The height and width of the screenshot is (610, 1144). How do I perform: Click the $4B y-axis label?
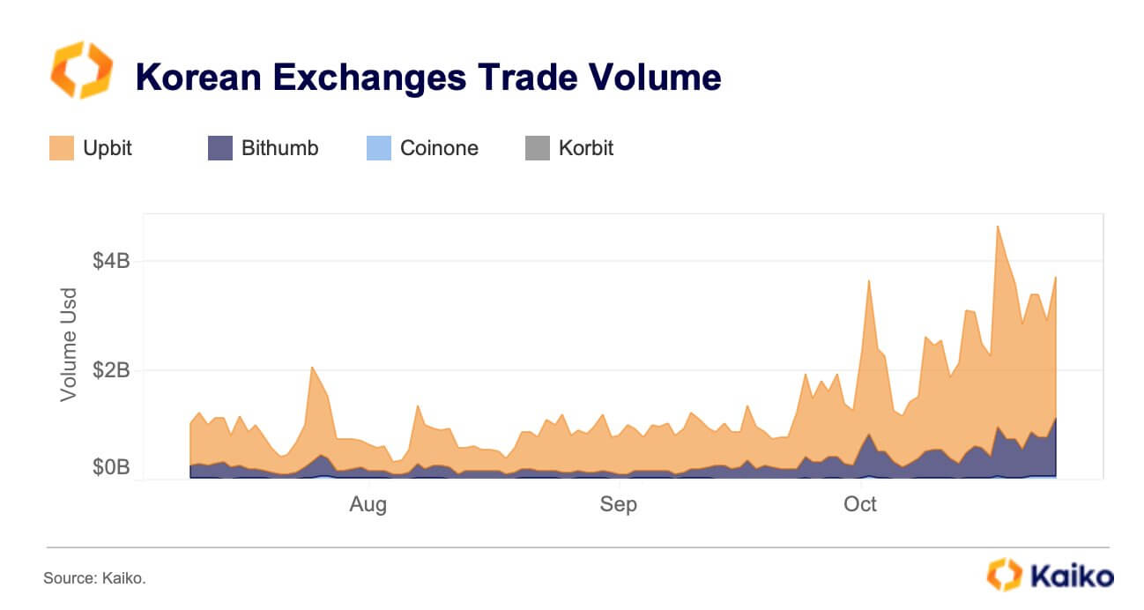(110, 261)
